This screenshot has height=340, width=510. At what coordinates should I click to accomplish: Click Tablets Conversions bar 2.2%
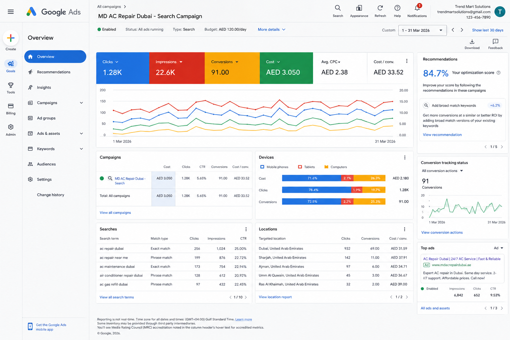pos(347,202)
